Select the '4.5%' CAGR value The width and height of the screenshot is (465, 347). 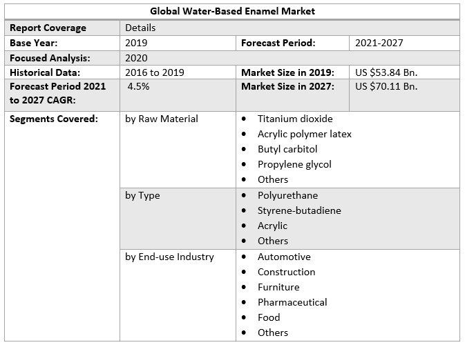(139, 87)
